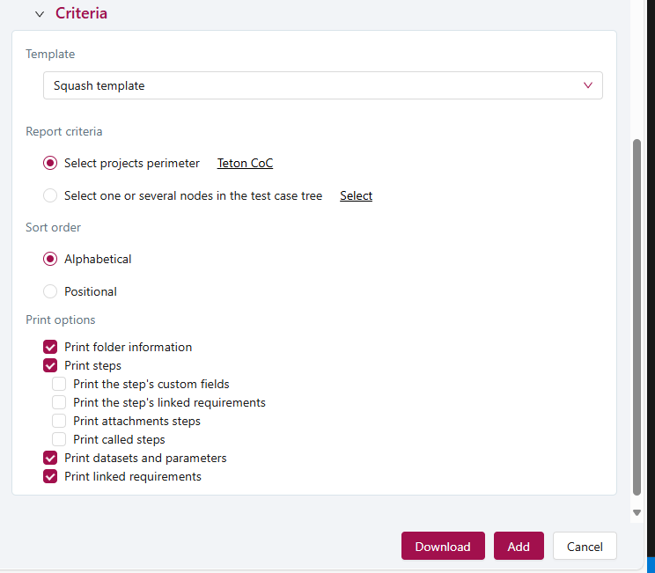The height and width of the screenshot is (573, 655).
Task: Uncheck Print folder information
Action: [50, 347]
